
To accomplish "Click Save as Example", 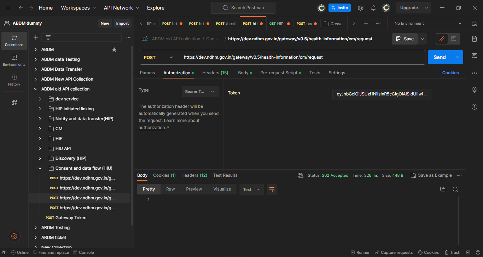I will coord(431,175).
